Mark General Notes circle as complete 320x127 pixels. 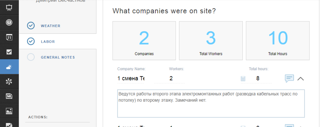point(31,57)
